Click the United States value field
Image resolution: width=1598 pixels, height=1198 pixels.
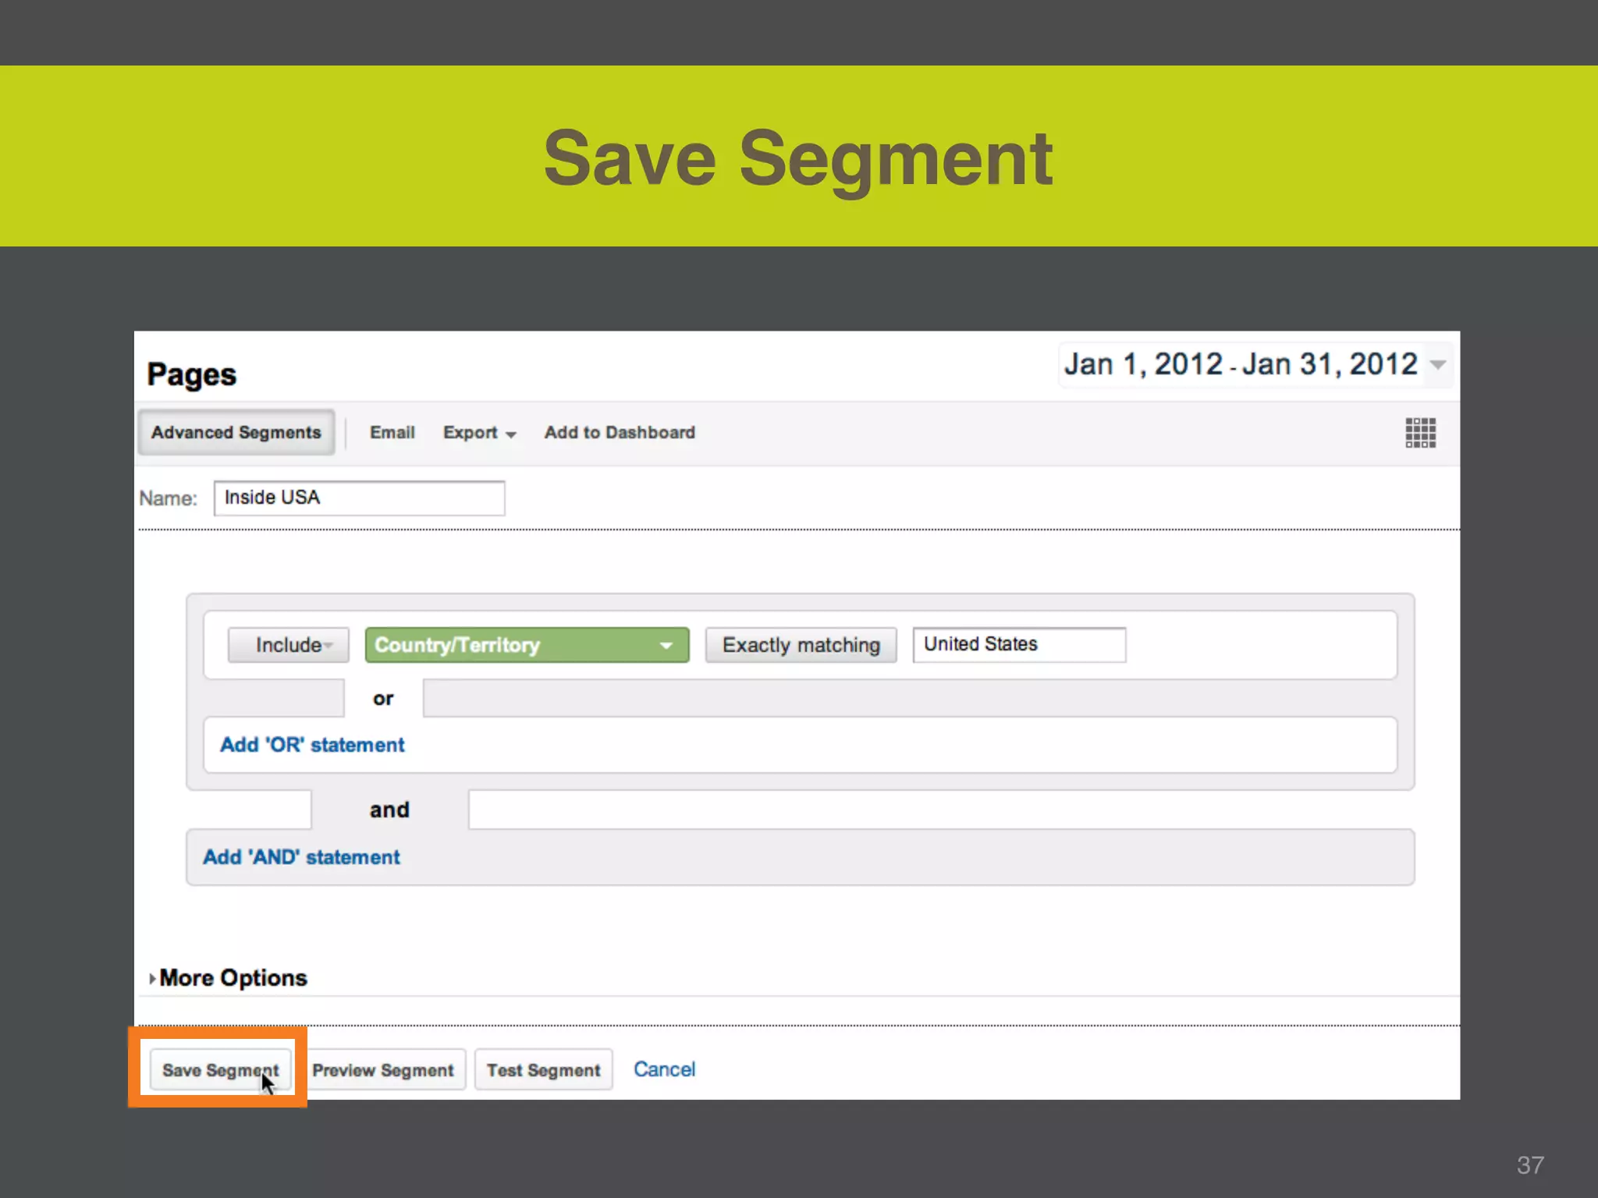click(1018, 645)
